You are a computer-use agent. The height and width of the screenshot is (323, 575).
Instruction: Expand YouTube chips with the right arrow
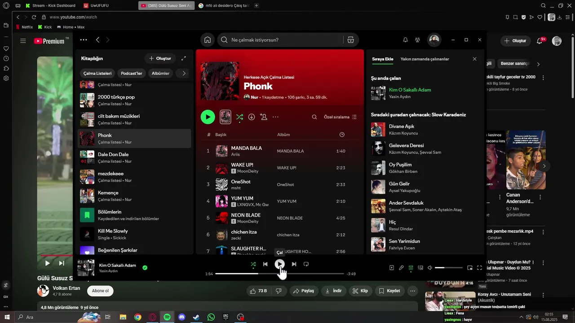tap(538, 64)
